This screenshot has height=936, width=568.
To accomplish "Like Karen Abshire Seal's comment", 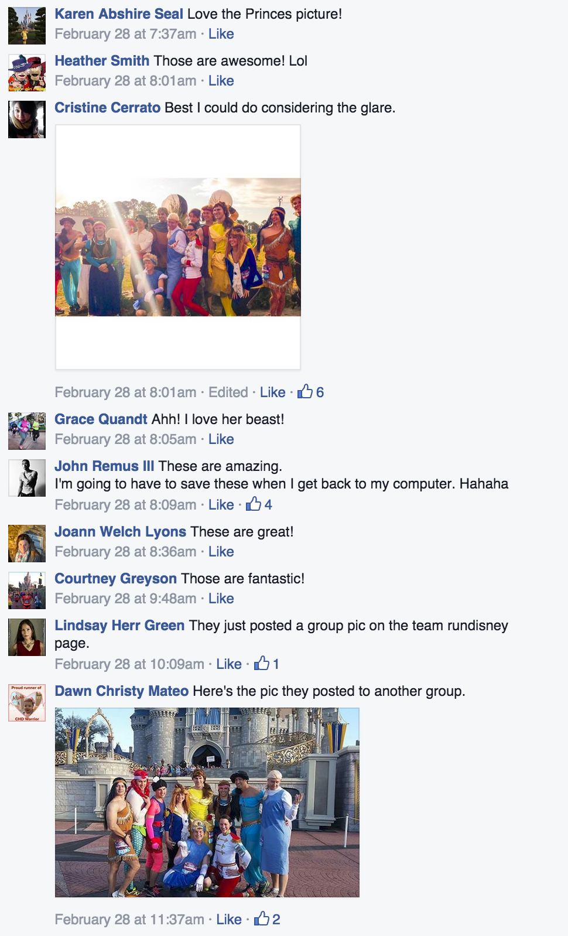I will (x=221, y=34).
